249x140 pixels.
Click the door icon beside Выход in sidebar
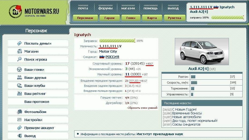19,136
